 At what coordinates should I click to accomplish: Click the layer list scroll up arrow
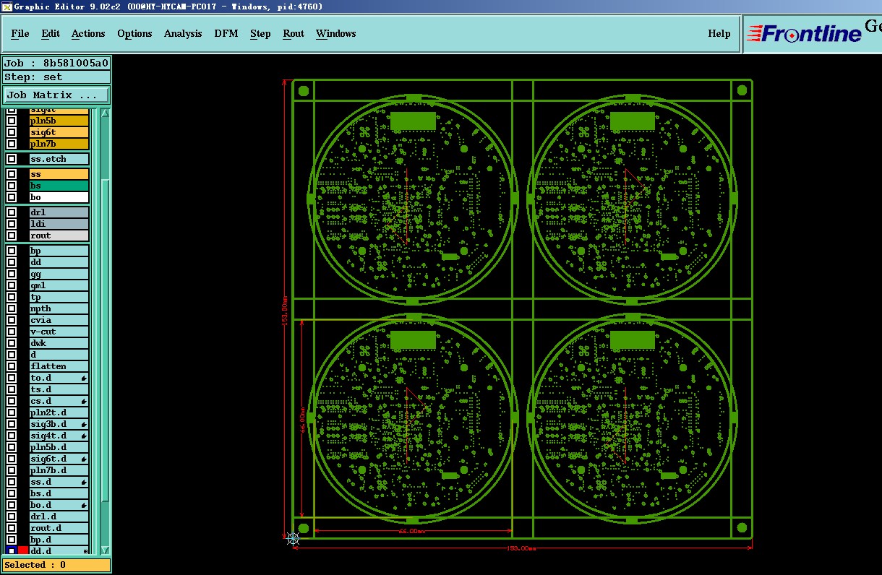[105, 113]
